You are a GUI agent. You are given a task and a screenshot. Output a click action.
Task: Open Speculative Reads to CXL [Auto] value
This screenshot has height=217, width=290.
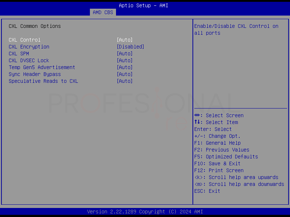125,81
